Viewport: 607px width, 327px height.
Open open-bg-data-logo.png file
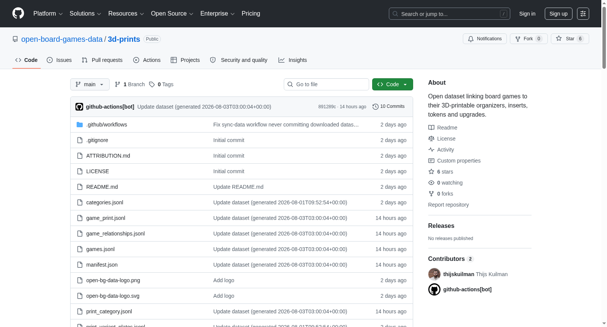click(113, 280)
